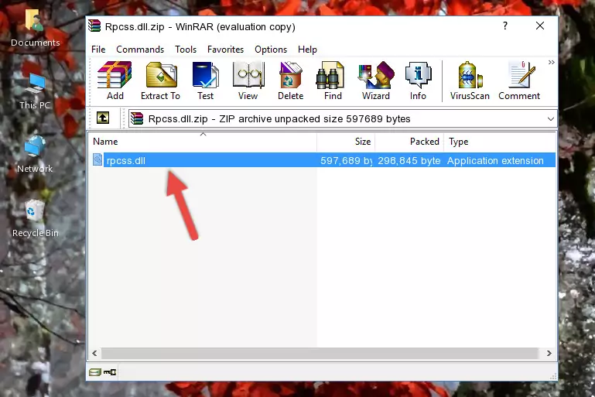Image resolution: width=595 pixels, height=397 pixels.
Task: Go up one folder level
Action: click(x=103, y=118)
